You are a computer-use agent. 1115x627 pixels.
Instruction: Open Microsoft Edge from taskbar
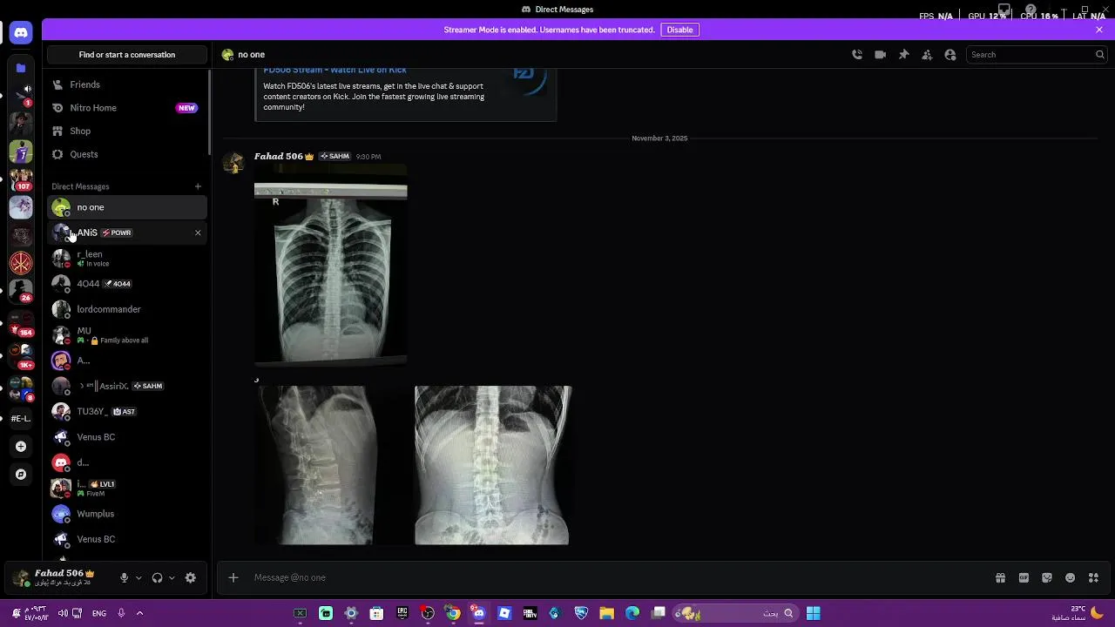click(632, 613)
